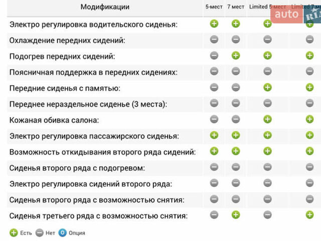Viewport: 321px width, 241px height.
Task: Click the minus icon for second-row seat removal, Limited 7 мест column
Action: pos(309,199)
